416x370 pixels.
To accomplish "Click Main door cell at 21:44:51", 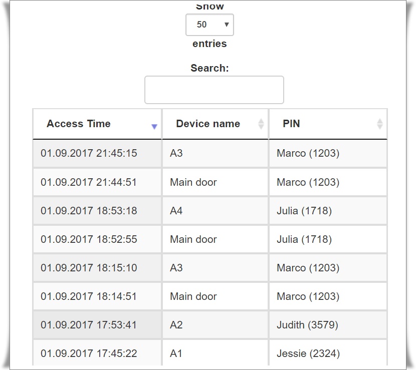I will coord(193,182).
